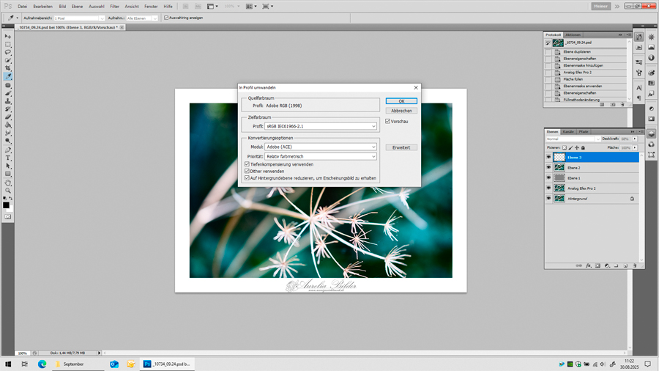Viewport: 659px width, 371px height.
Task: Select the Hand tool
Action: pyautogui.click(x=8, y=183)
